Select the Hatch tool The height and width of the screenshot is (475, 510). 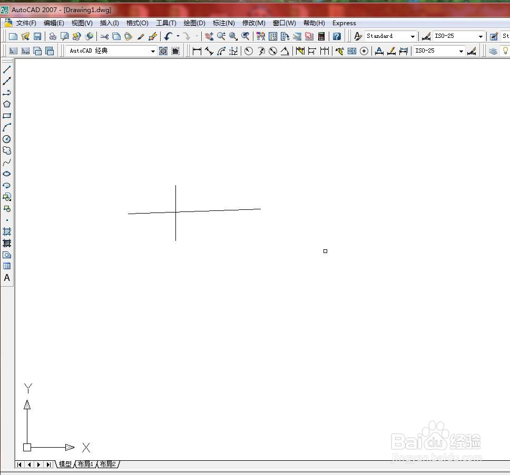(x=7, y=231)
